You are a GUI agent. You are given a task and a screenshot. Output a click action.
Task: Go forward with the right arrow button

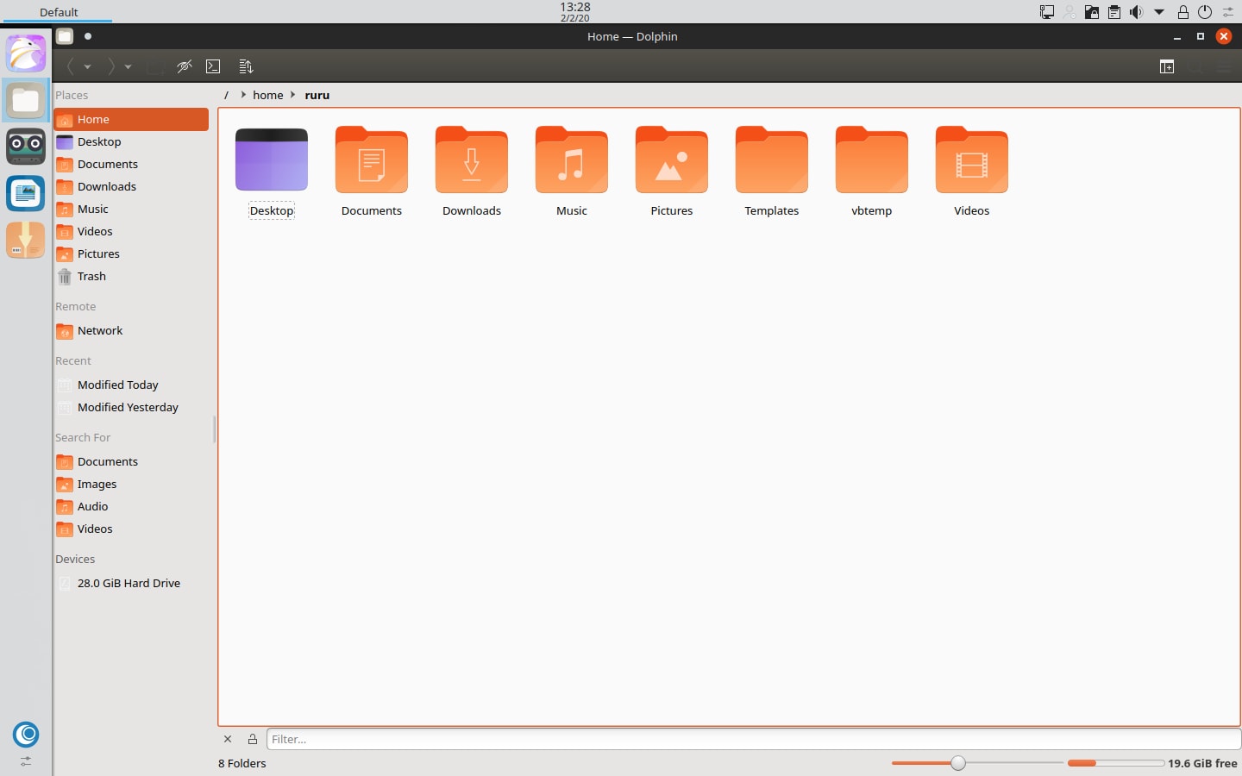coord(110,66)
